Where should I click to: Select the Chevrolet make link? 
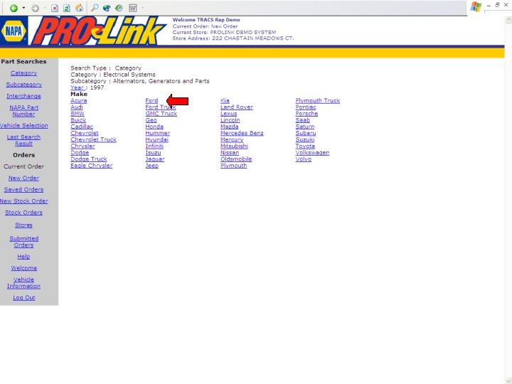(84, 133)
